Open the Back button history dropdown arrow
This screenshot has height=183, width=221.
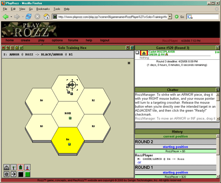tap(11, 17)
